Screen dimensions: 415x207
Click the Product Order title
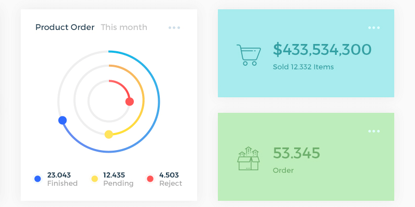65,27
